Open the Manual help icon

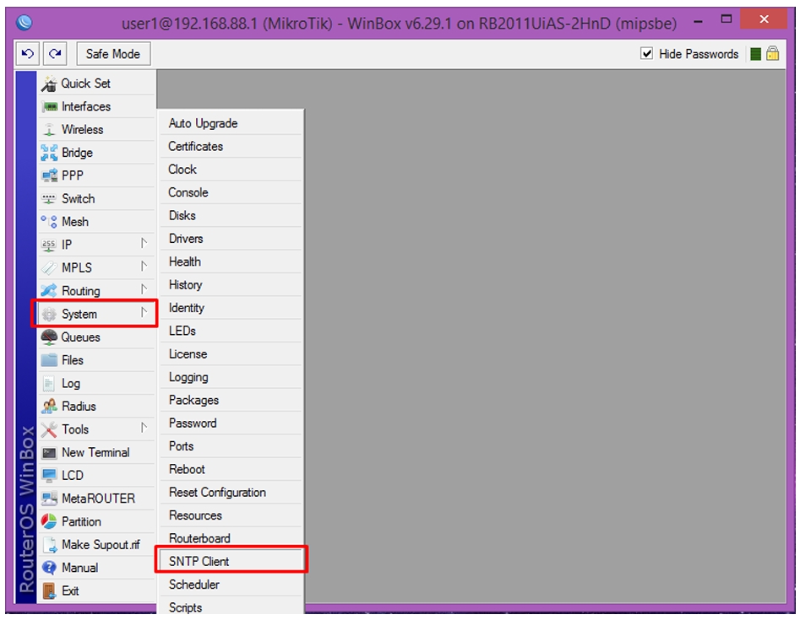[x=49, y=568]
